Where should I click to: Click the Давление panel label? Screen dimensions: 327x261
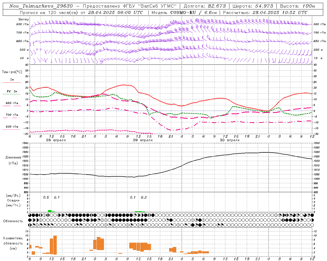click(x=13, y=158)
